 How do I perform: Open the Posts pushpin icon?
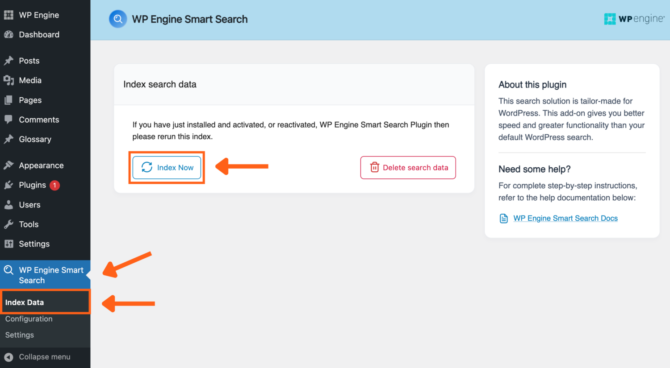pyautogui.click(x=8, y=60)
